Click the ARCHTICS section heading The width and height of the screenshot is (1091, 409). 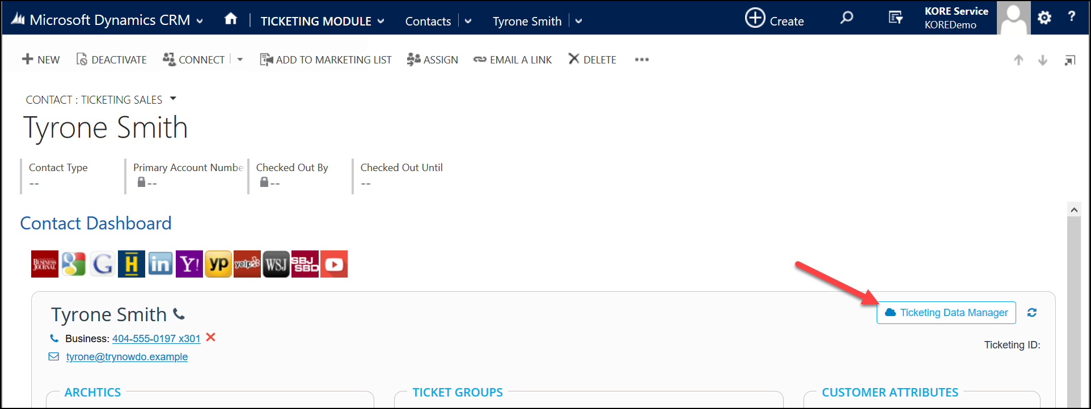click(92, 392)
